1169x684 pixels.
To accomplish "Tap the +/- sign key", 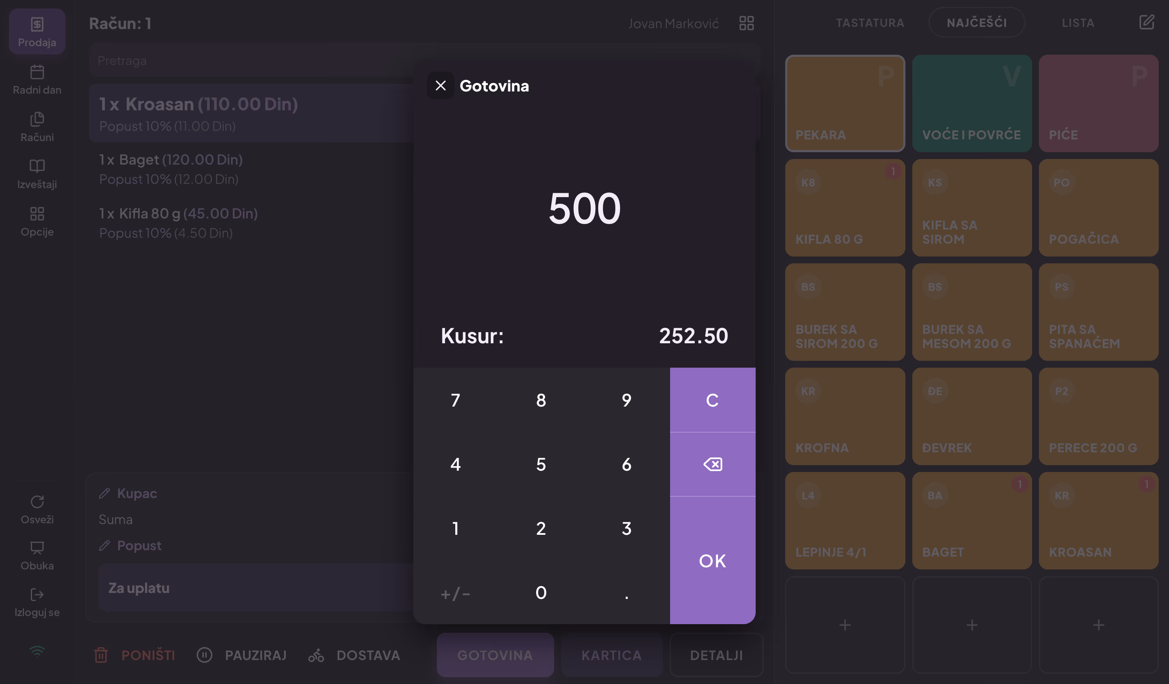I will (x=456, y=592).
